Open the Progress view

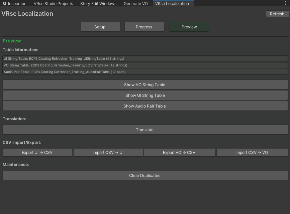tap(144, 27)
